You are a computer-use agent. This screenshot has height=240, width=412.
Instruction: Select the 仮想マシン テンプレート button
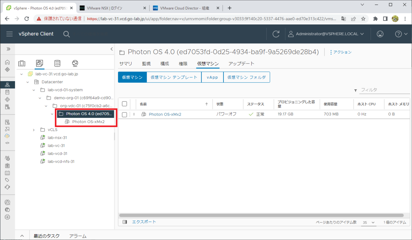(174, 77)
